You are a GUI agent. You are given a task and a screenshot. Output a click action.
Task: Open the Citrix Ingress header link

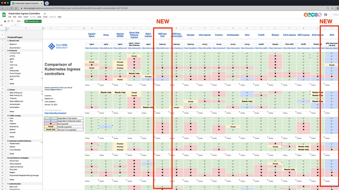tap(290, 35)
